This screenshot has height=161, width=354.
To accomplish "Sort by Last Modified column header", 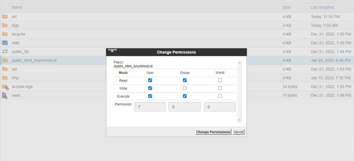I will click(x=322, y=7).
